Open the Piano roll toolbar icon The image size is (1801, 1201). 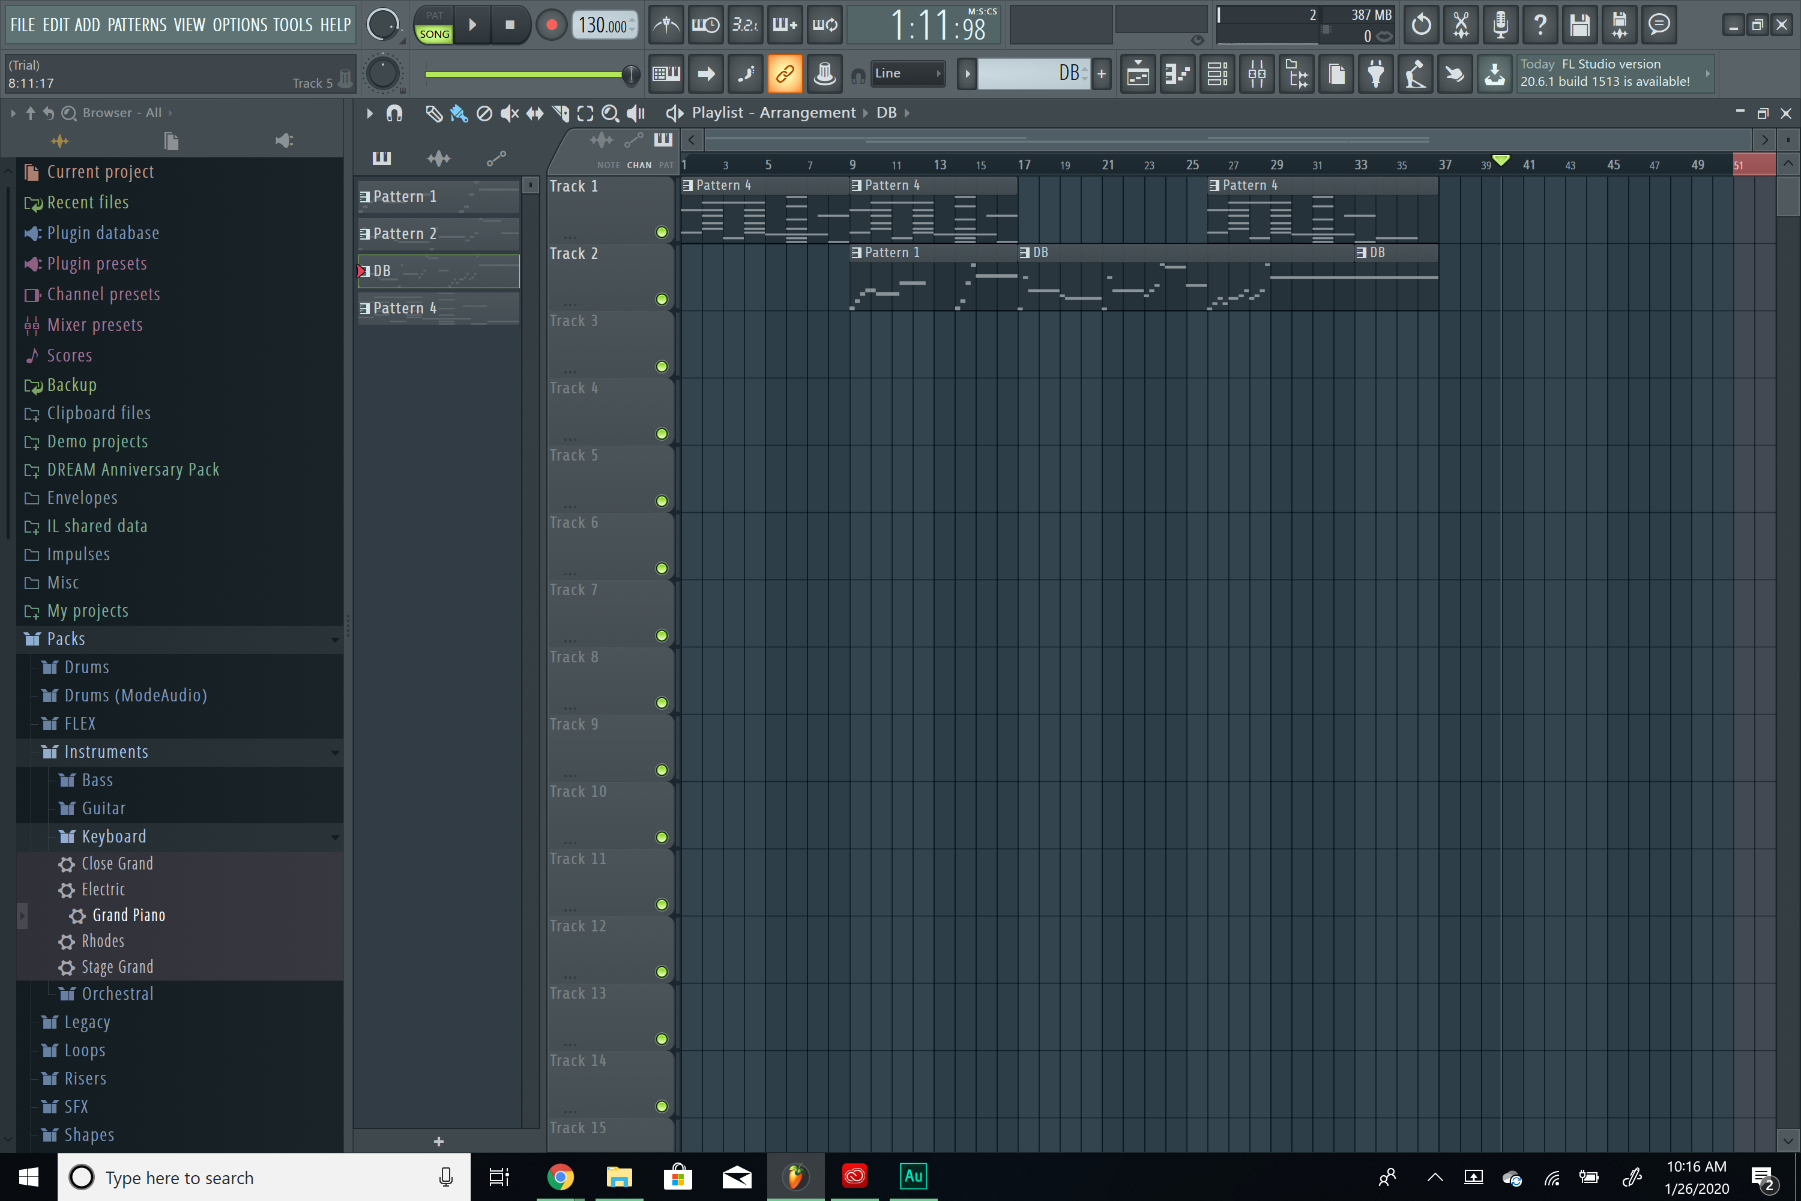point(1178,74)
